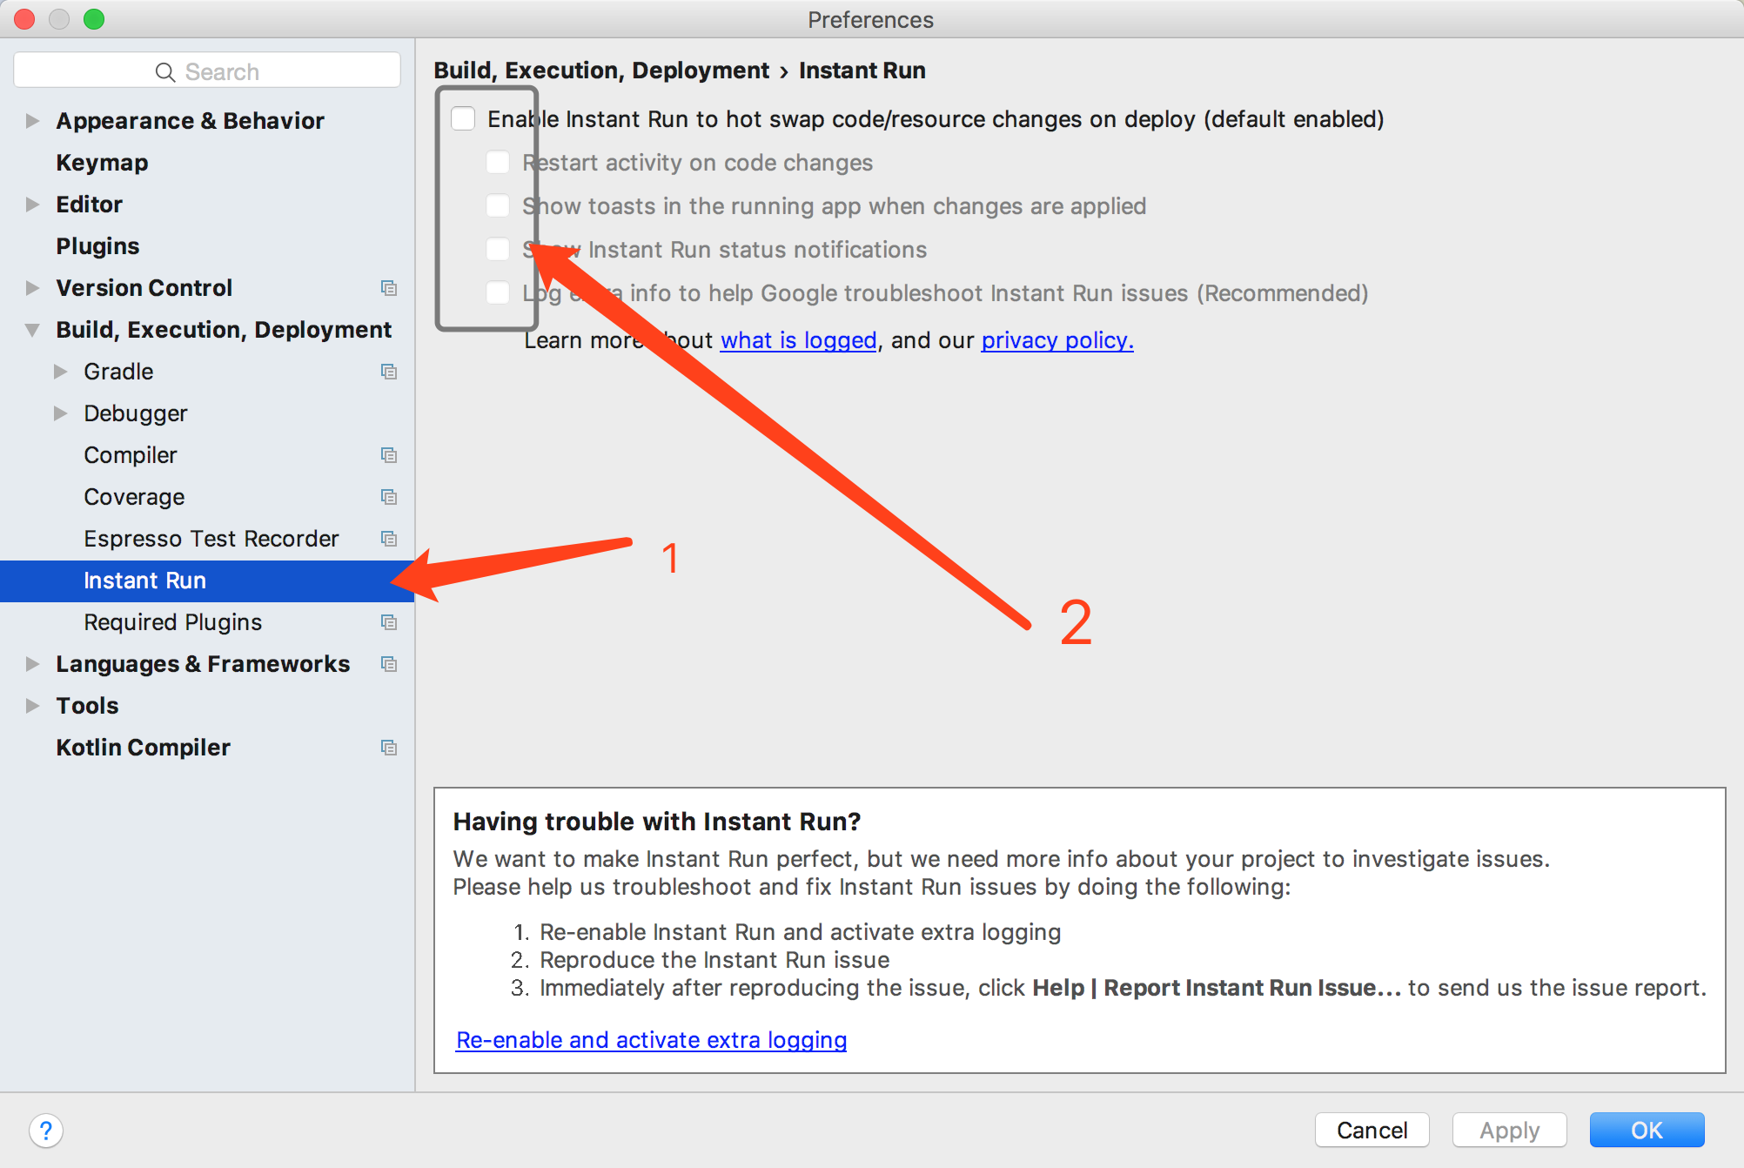Enable Restart activity on code changes

point(500,162)
